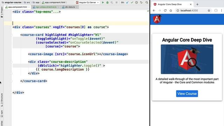Click the localhost:4200 address bar

(x=189, y=10)
